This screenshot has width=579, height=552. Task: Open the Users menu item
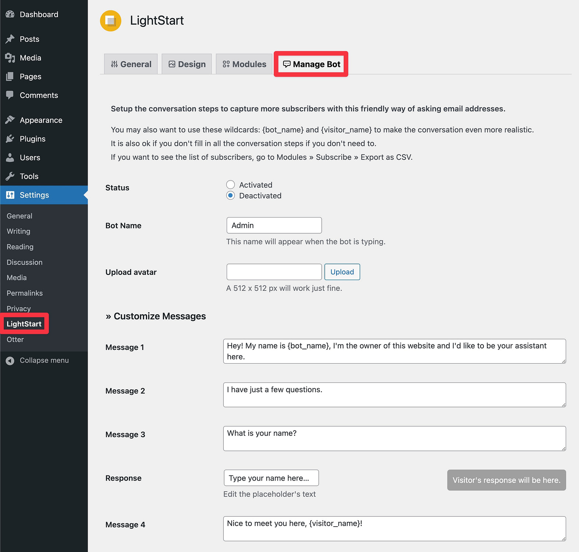[x=30, y=158]
